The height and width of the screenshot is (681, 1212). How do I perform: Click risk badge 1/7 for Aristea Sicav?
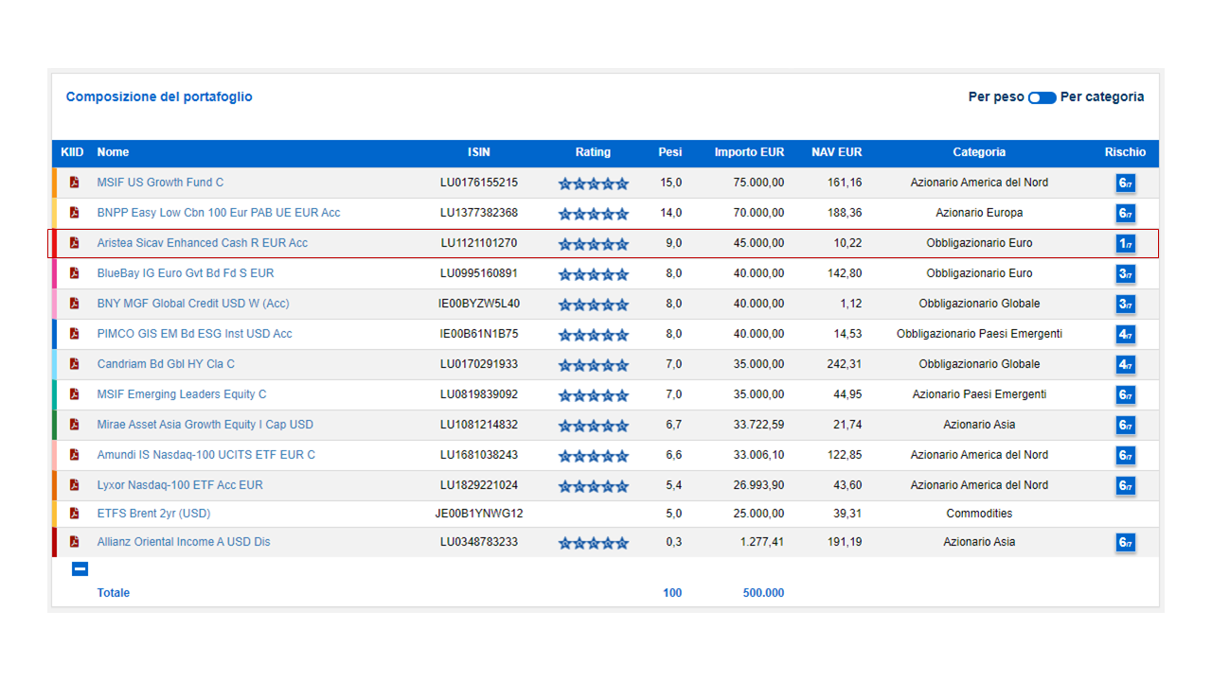click(1125, 244)
